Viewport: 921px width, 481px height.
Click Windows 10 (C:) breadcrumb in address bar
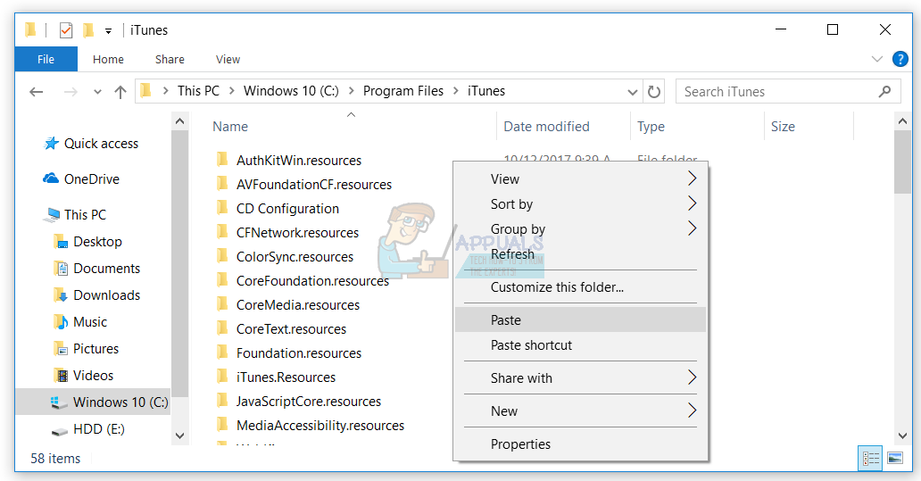coord(291,91)
